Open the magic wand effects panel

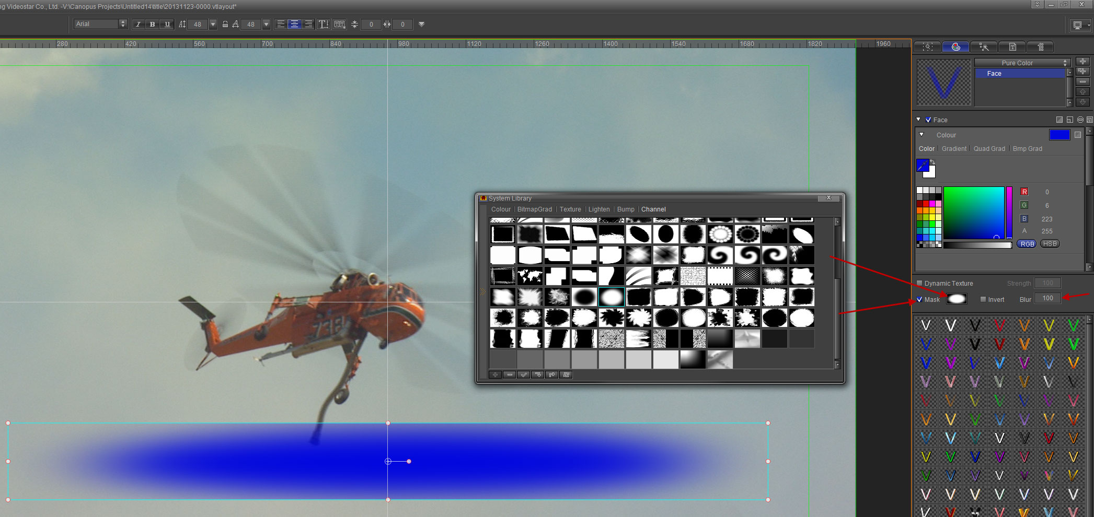(984, 47)
